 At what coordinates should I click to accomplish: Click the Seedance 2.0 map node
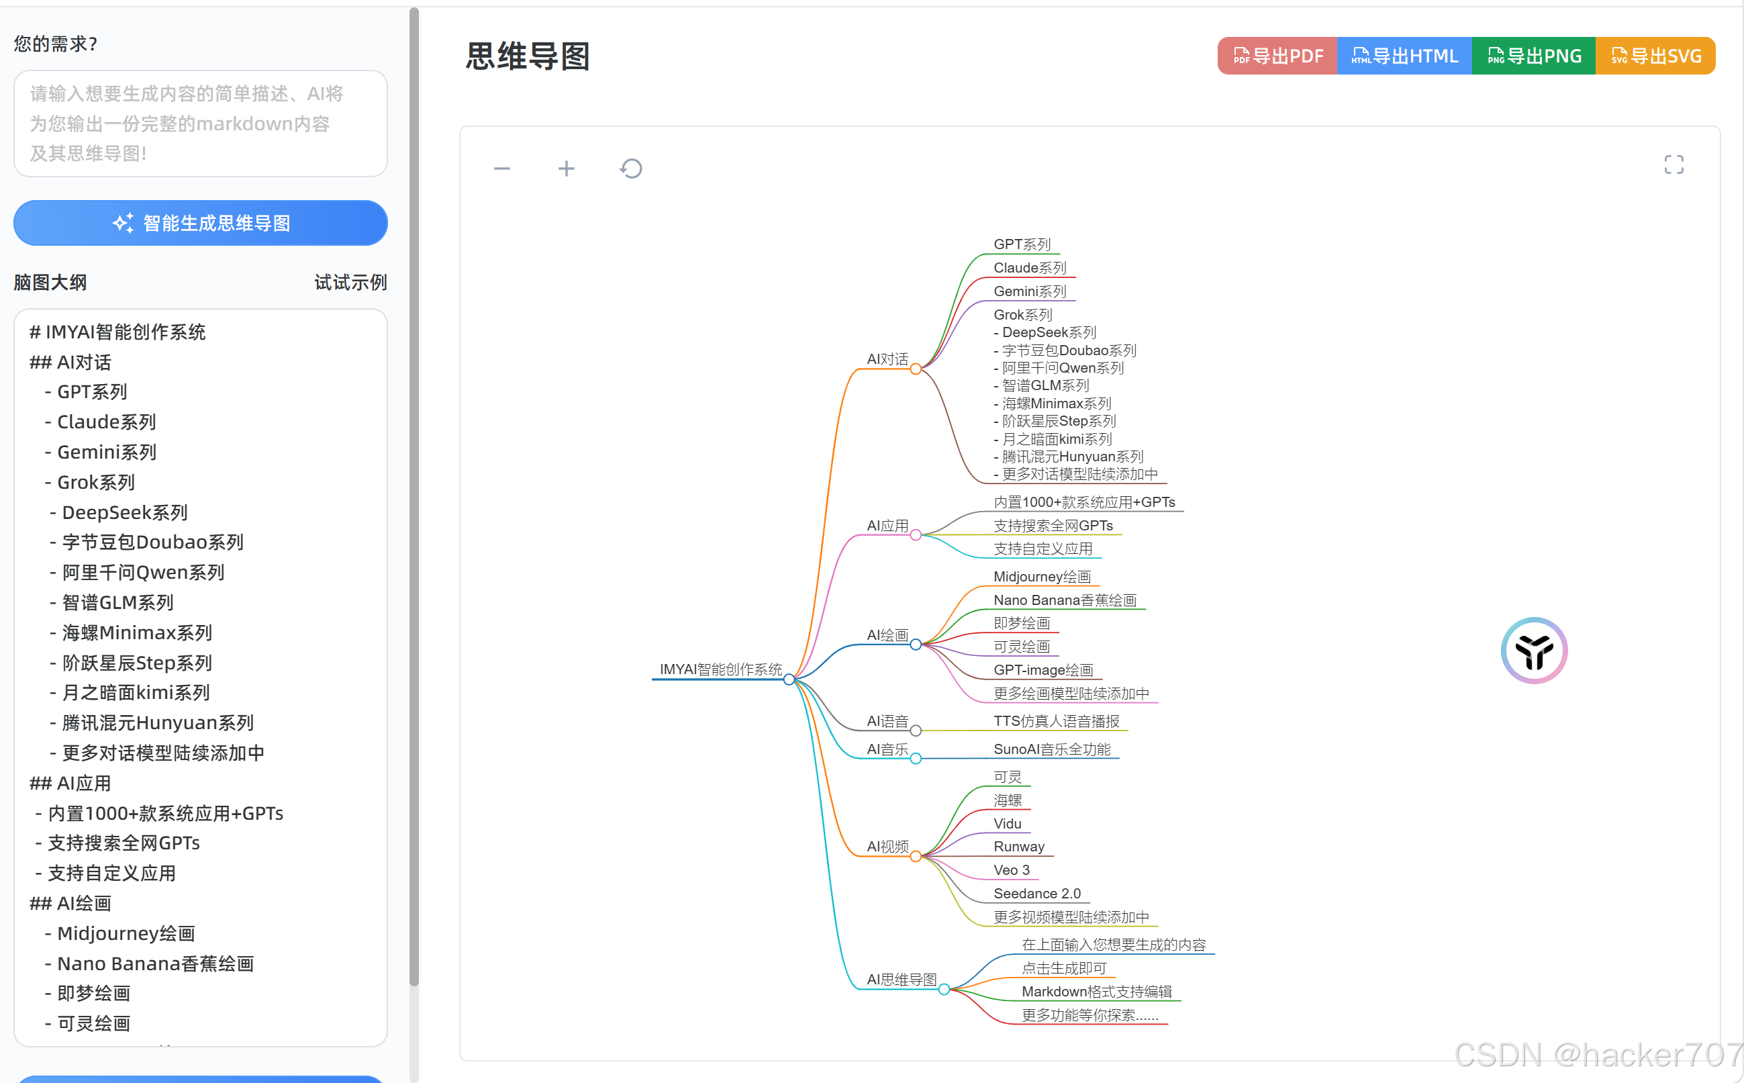pyautogui.click(x=1037, y=893)
